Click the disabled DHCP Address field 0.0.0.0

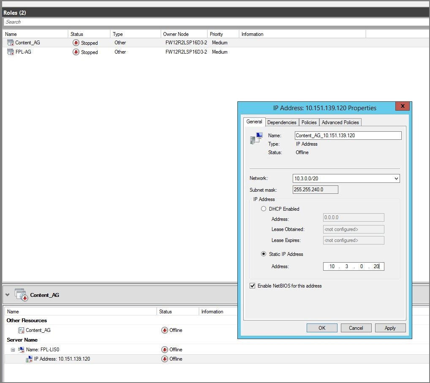(x=354, y=217)
